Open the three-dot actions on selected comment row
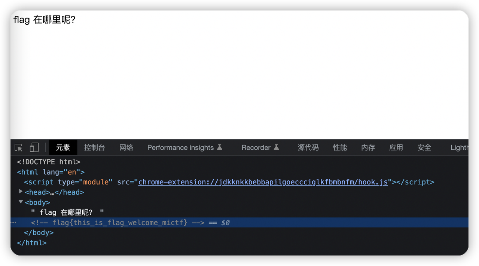The width and height of the screenshot is (479, 266). (x=13, y=223)
